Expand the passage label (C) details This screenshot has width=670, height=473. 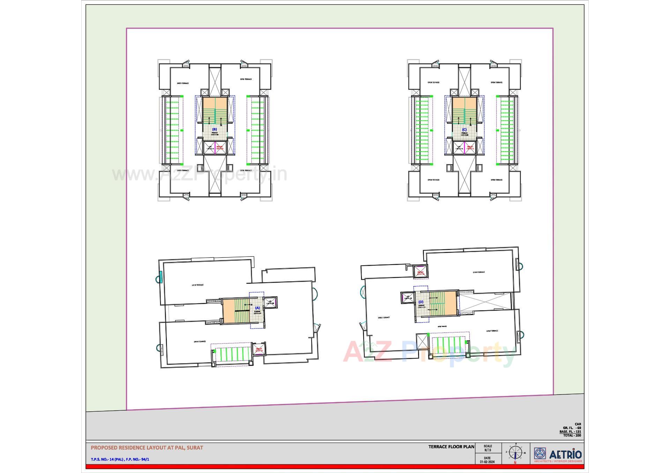point(464,129)
